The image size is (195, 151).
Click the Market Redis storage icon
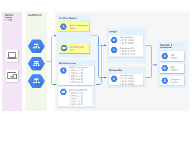point(114,40)
